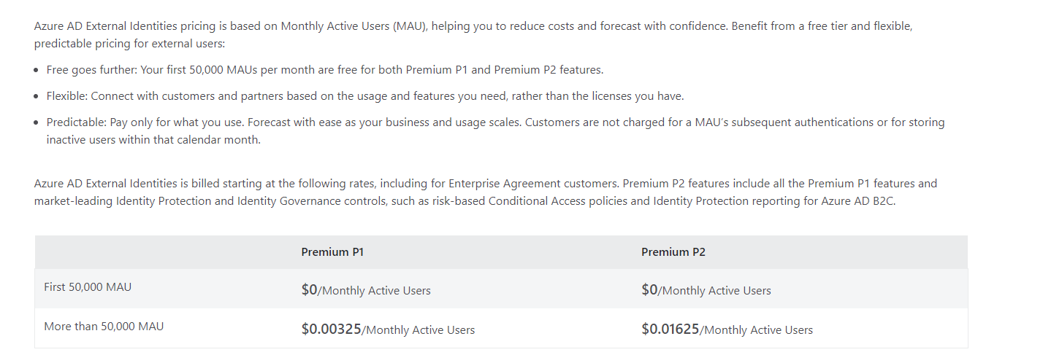Click the opening pricing paragraph about MAU
The width and height of the screenshot is (1043, 363).
473,35
